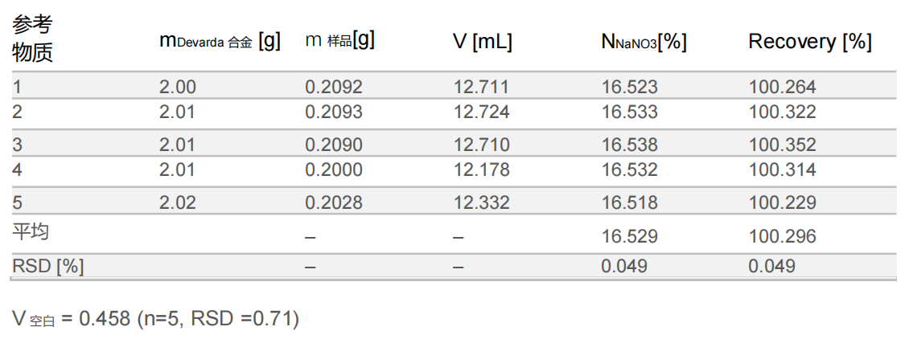
Task: Select the NNaNO3[%] column header
Action: click(x=644, y=42)
